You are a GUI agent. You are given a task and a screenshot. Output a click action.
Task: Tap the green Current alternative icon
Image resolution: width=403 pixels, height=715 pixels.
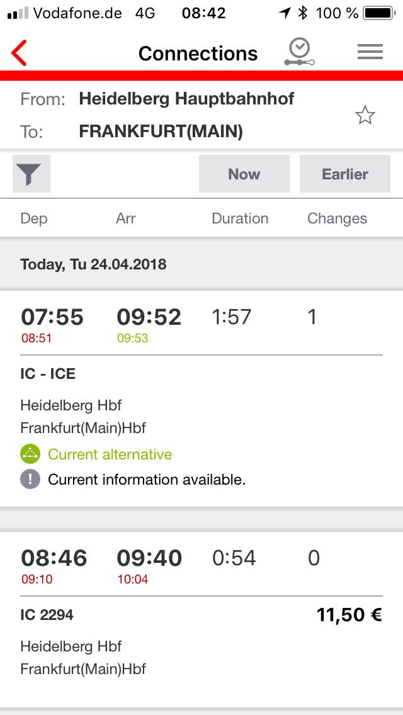tap(30, 454)
